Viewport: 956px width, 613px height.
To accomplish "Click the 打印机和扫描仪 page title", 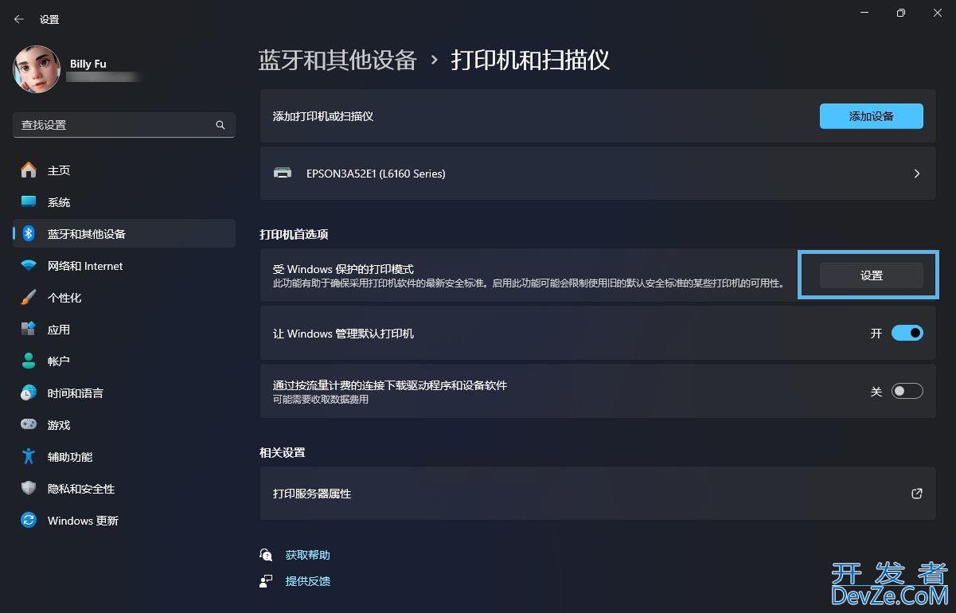I will coord(530,60).
